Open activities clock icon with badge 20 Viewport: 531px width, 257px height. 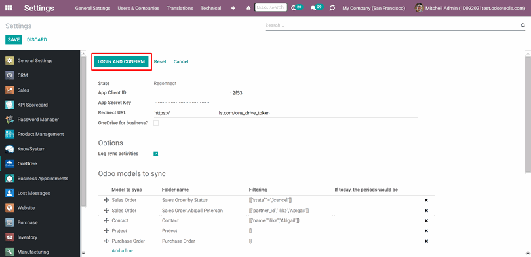click(296, 7)
